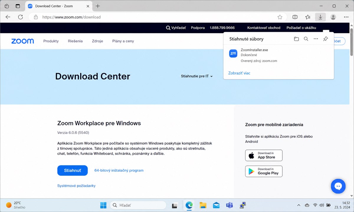354x212 pixels.
Task: Select the Dokončené status text
Action: [249, 55]
